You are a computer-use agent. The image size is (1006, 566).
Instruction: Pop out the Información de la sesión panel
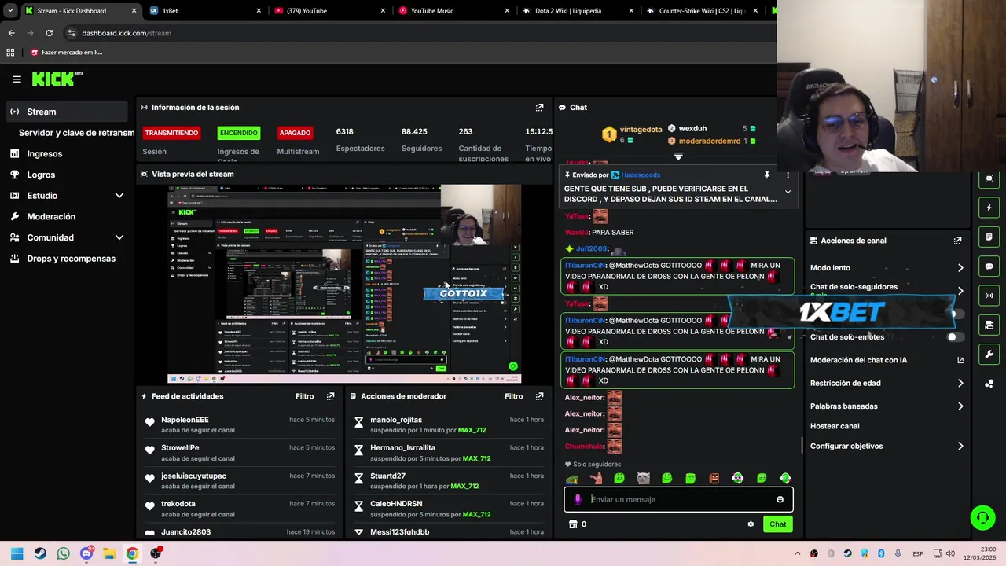tap(539, 107)
